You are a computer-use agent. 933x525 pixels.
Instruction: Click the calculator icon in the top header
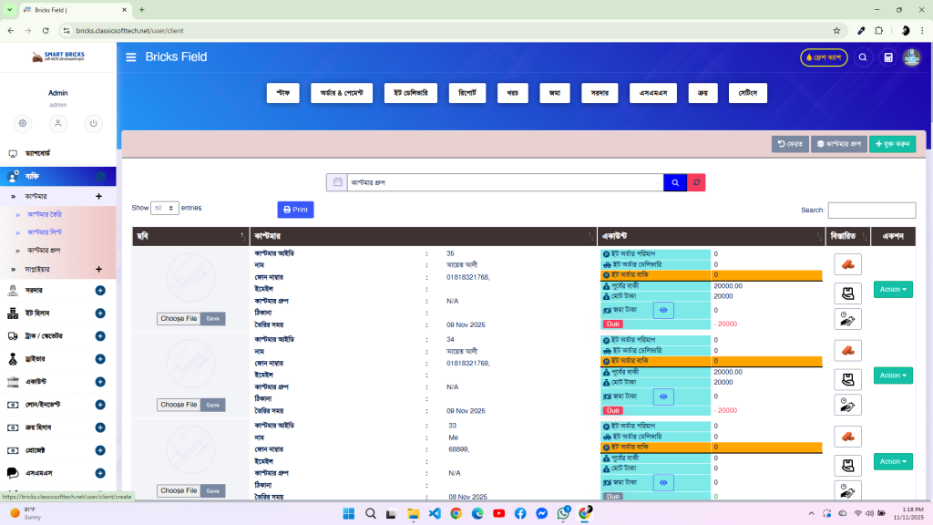coord(887,57)
